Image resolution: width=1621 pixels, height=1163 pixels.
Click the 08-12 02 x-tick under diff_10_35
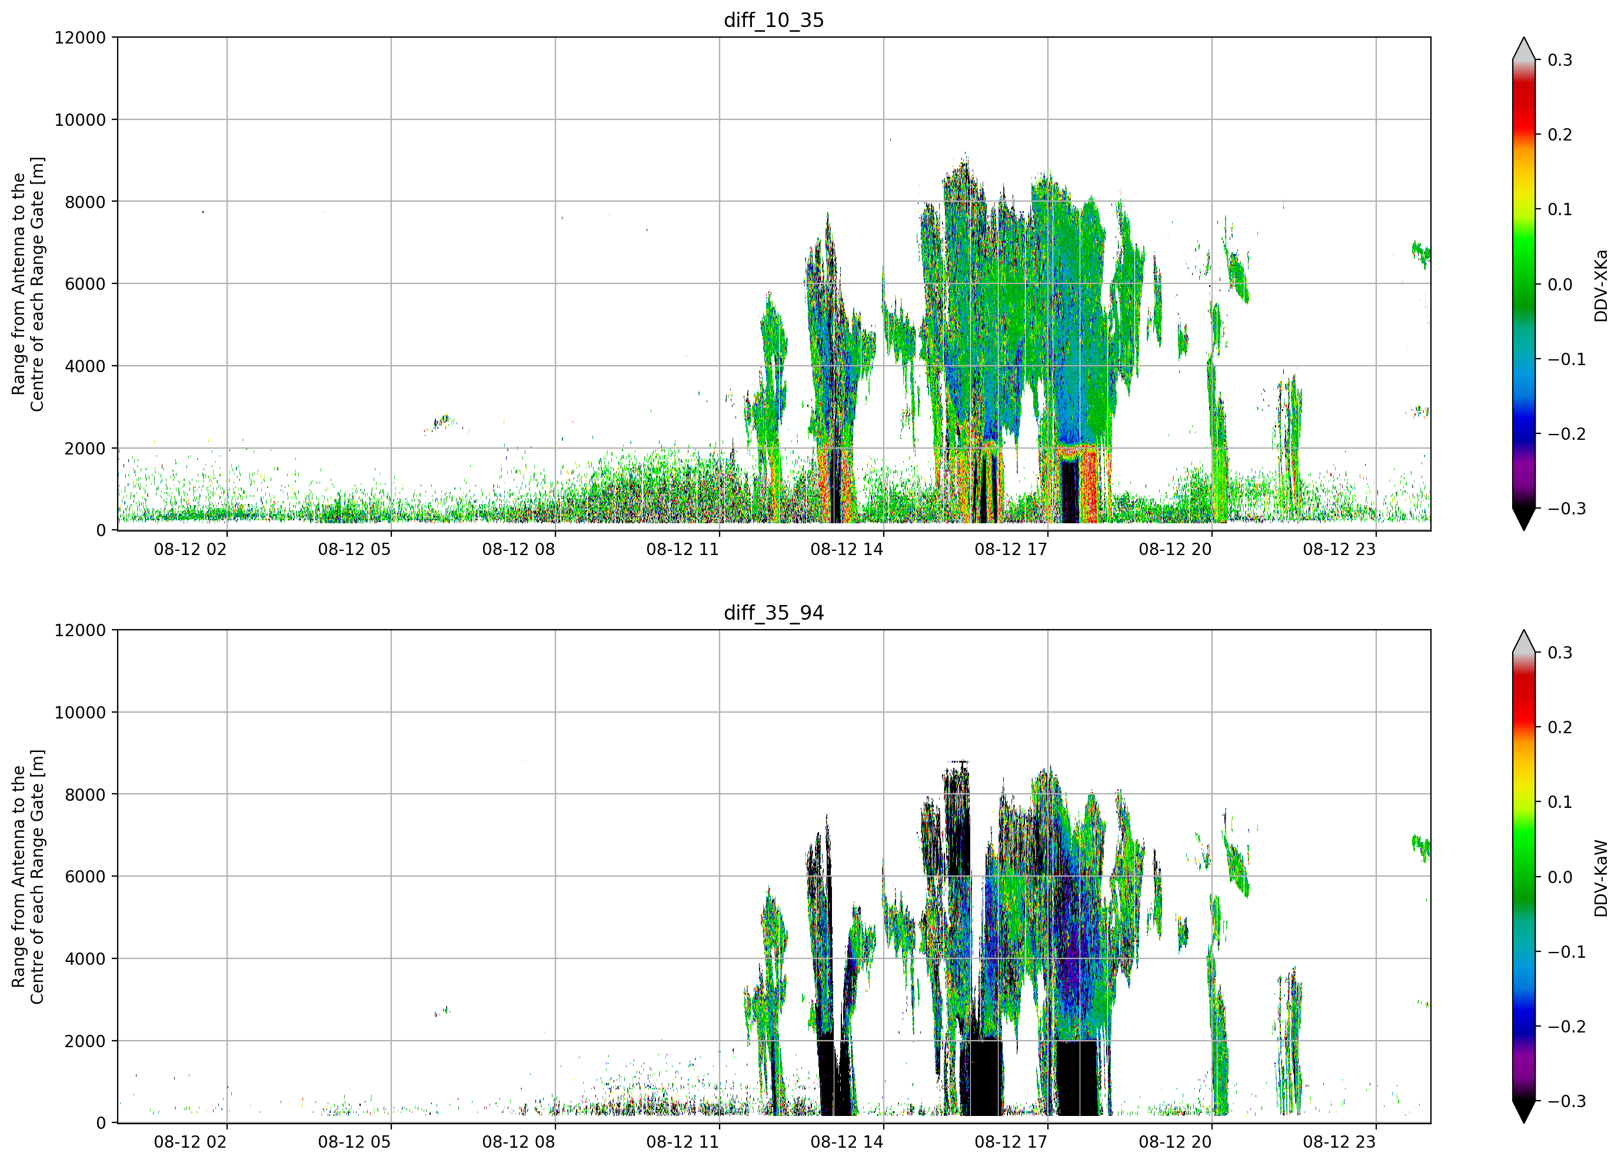[190, 549]
